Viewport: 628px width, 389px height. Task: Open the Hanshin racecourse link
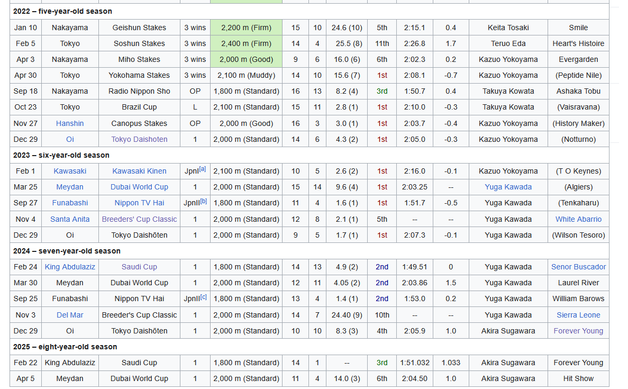(x=70, y=123)
